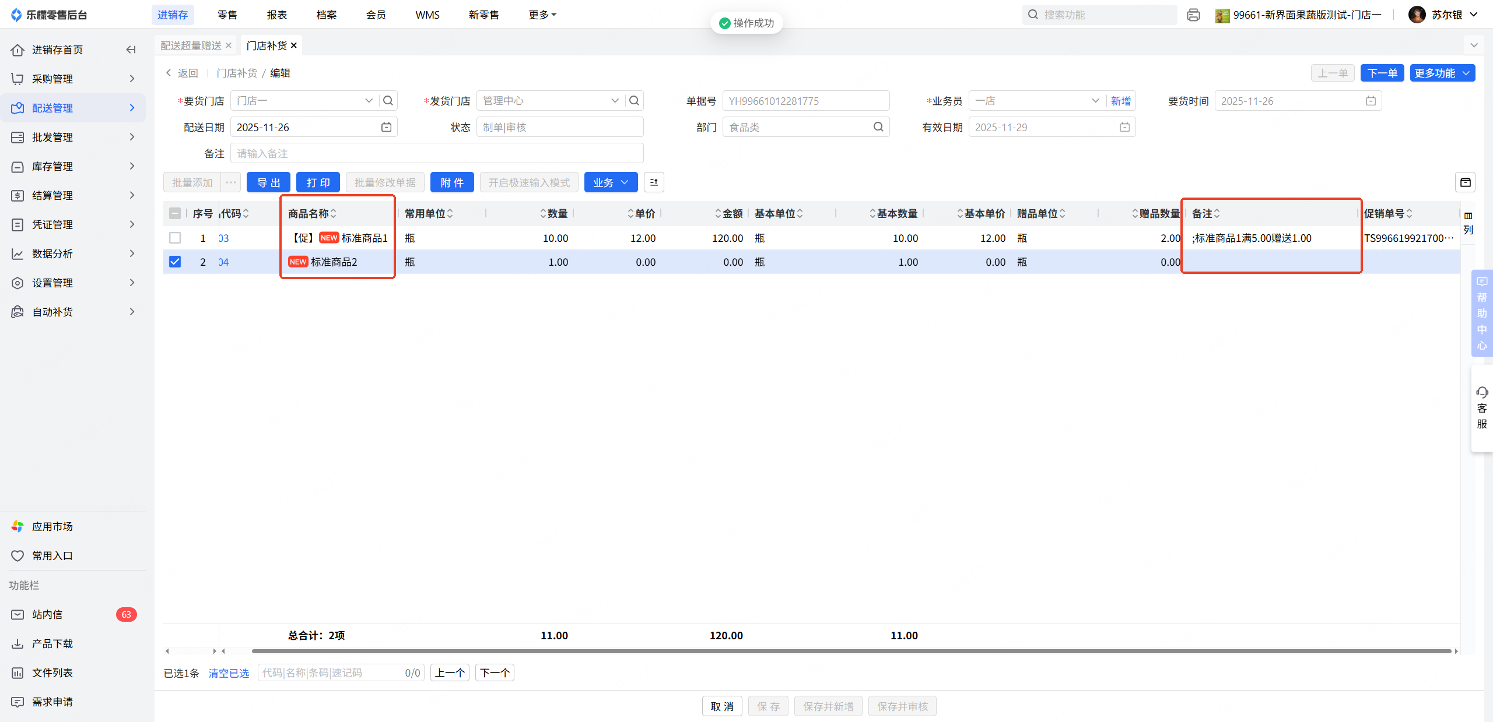Click search icon next to 要货门店 field

point(388,101)
